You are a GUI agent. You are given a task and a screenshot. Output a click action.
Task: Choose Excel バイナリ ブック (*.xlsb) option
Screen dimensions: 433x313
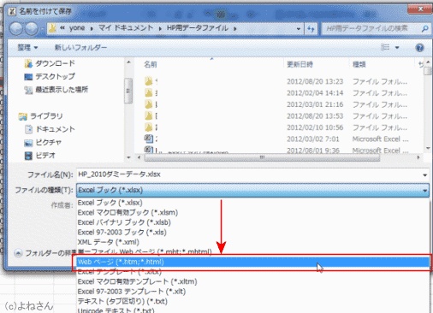(x=252, y=222)
